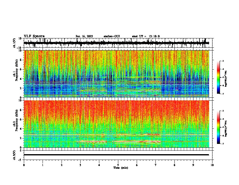The height and width of the screenshot is (185, 239).
Task: Click the ch.1 spectrogram color scale bar
Action: (x=218, y=77)
